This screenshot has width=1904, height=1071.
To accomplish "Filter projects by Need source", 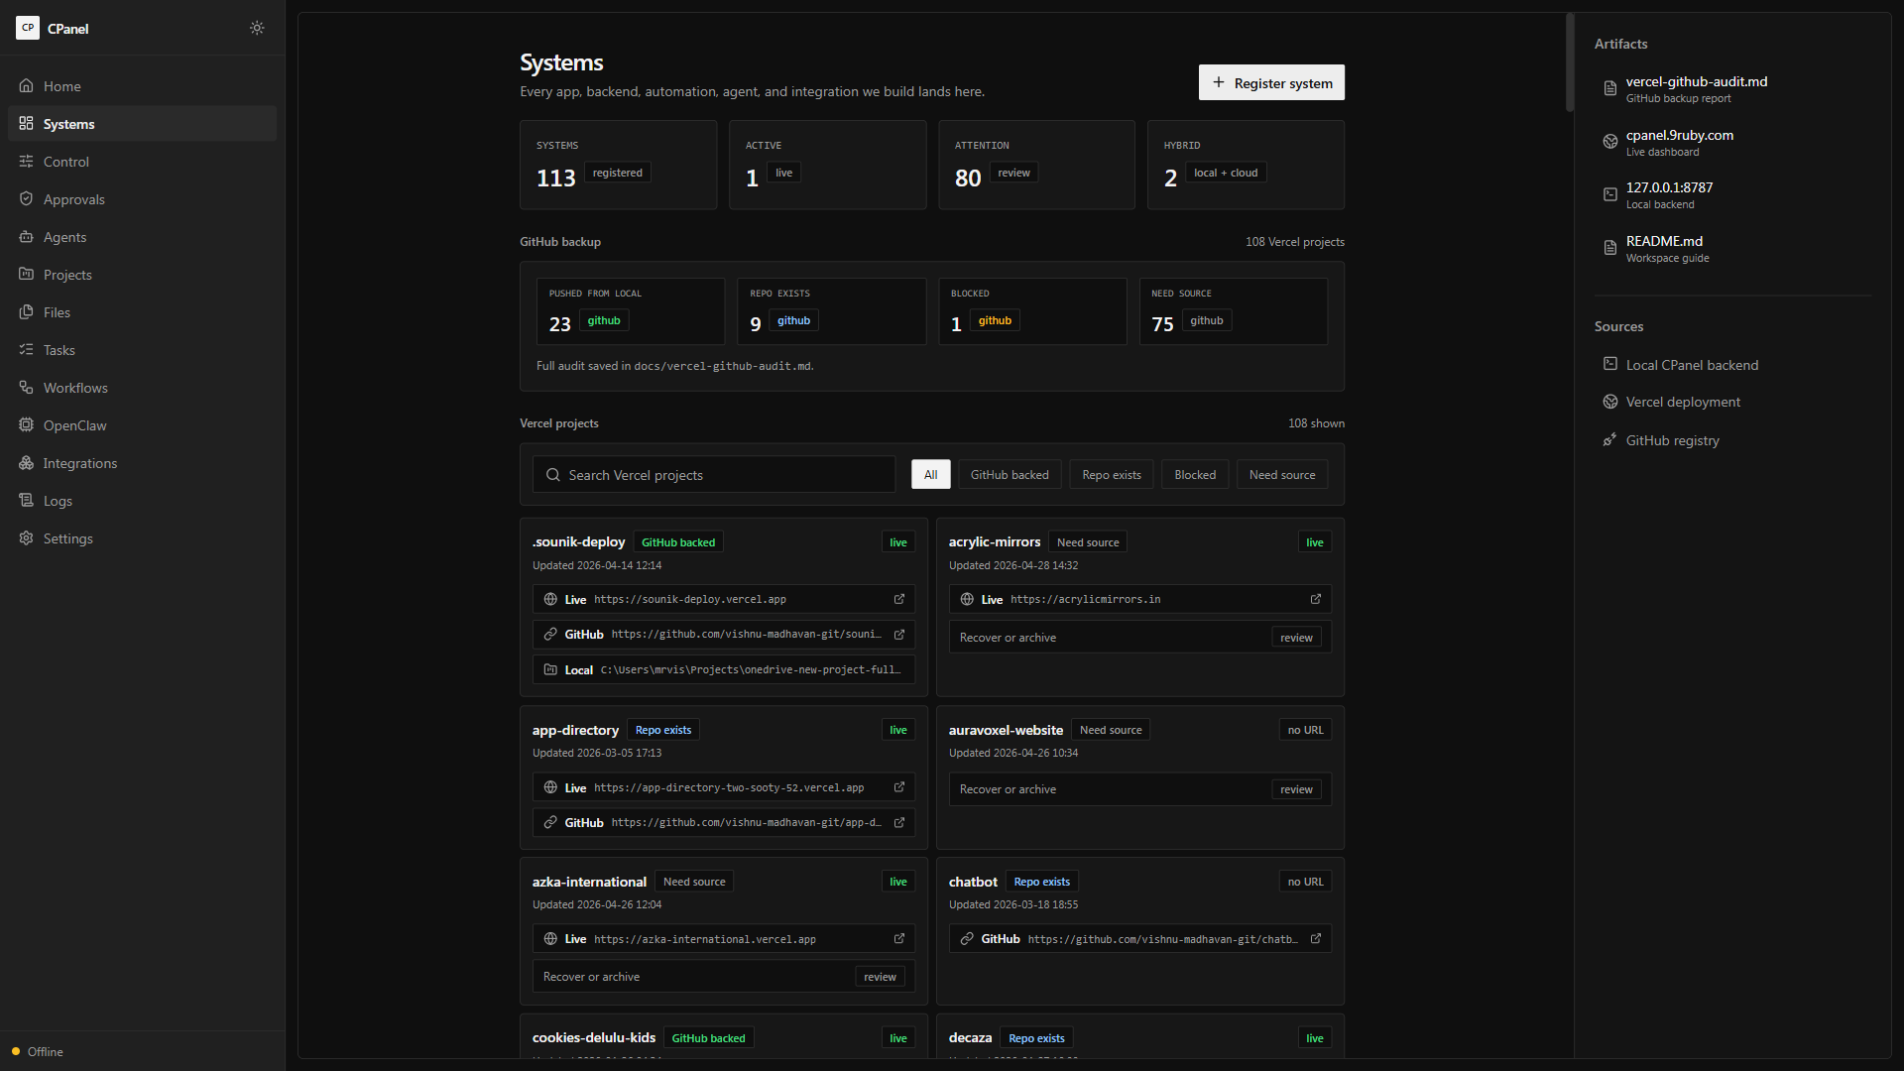I will coord(1282,475).
